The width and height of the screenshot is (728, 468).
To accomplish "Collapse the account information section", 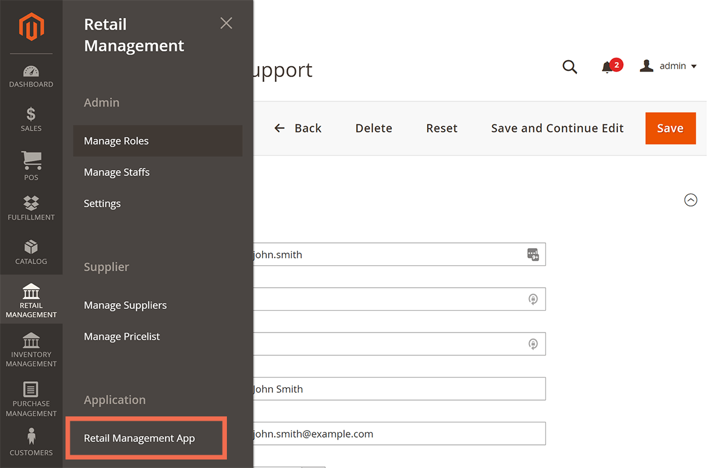I will click(x=690, y=200).
